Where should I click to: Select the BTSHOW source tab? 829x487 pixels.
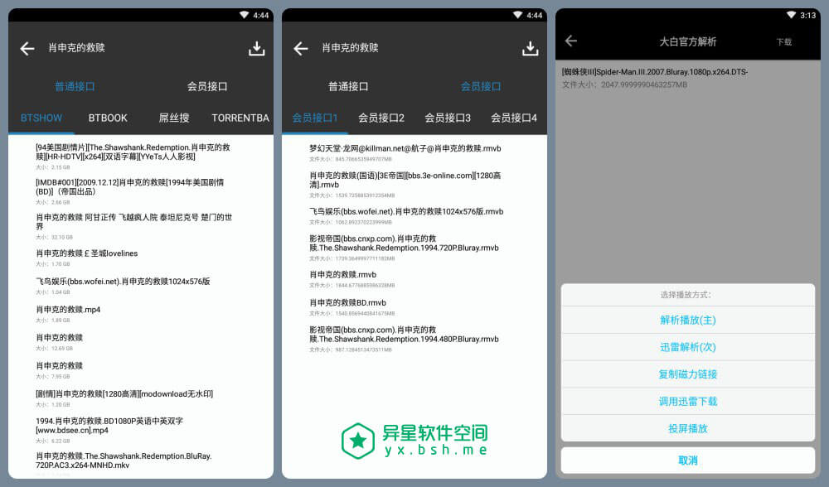pos(41,118)
